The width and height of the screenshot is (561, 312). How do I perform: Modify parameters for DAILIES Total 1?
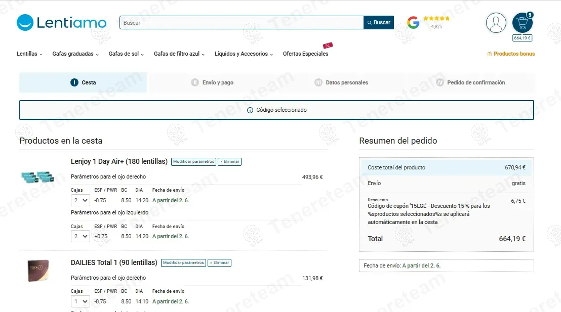click(184, 262)
